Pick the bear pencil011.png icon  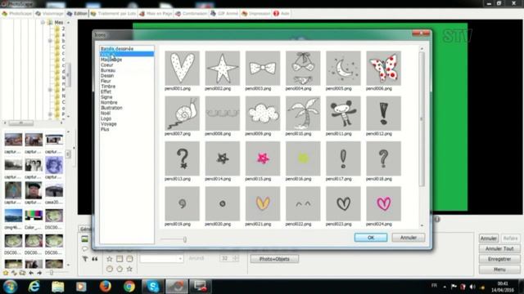[x=343, y=114]
